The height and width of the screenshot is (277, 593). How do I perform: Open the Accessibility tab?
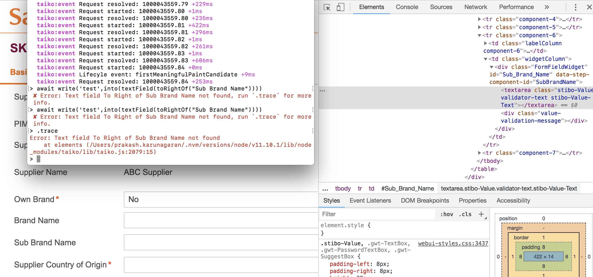tap(513, 200)
